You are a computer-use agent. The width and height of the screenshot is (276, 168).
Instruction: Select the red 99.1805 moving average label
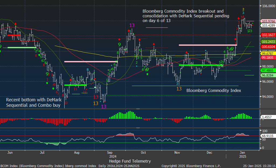pos(268,58)
